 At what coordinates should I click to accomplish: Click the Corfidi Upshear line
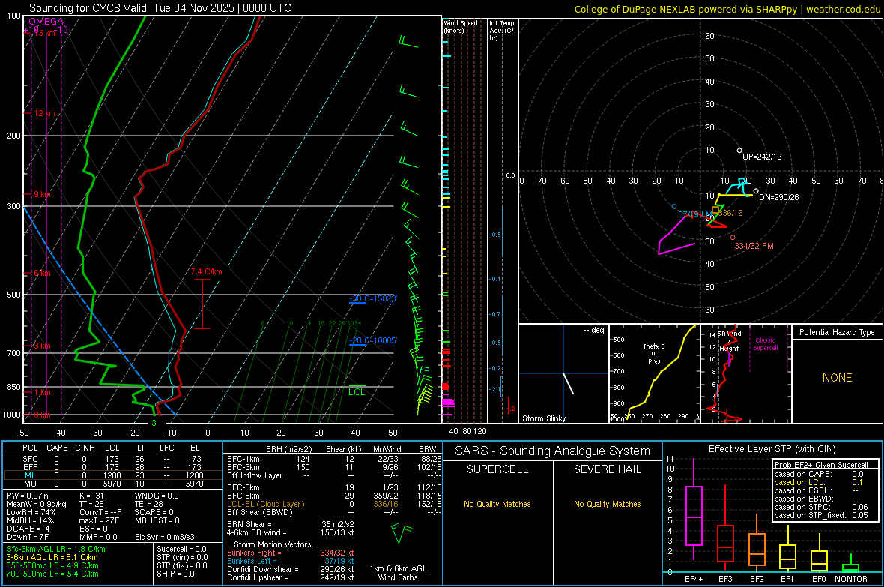click(x=291, y=577)
